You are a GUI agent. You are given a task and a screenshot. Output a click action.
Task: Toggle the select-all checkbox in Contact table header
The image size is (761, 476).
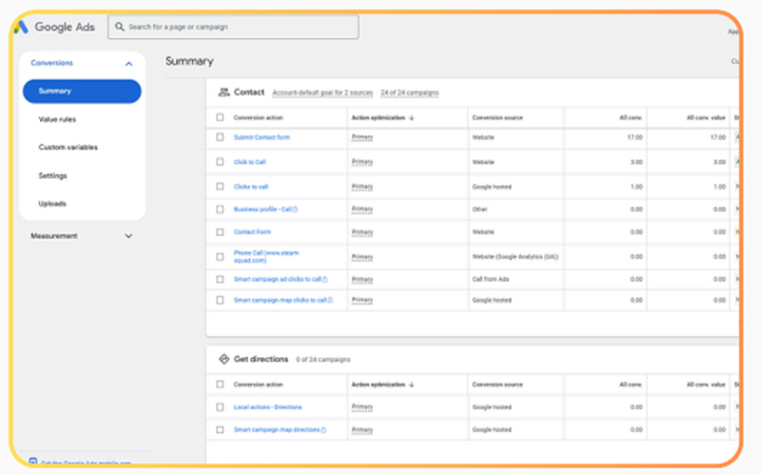(220, 117)
